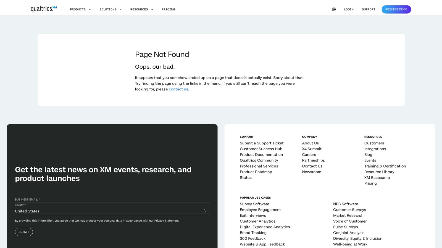Go to Pricing in top navigation
The width and height of the screenshot is (442, 248).
[168, 9]
